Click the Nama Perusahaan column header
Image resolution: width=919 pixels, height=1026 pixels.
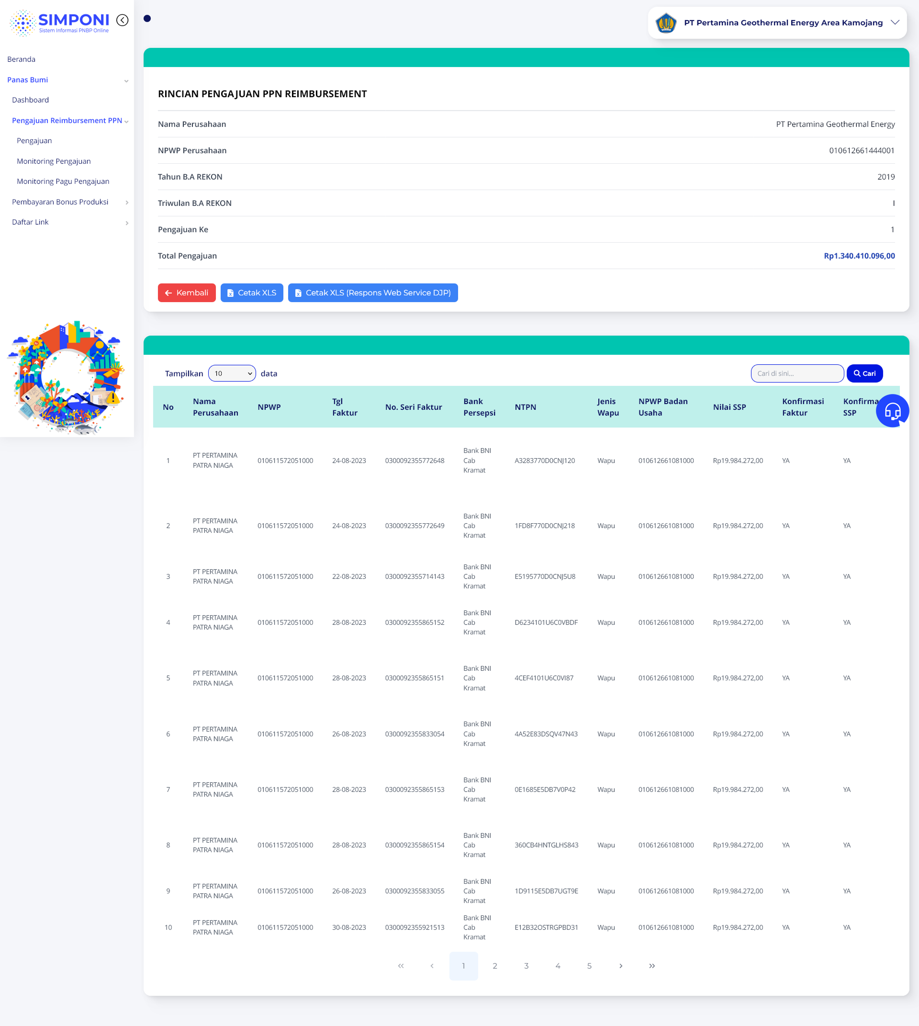click(215, 407)
